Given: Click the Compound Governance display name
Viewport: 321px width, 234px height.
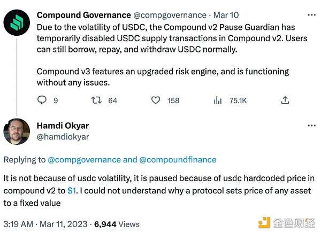Looking at the screenshot, I should 83,15.
